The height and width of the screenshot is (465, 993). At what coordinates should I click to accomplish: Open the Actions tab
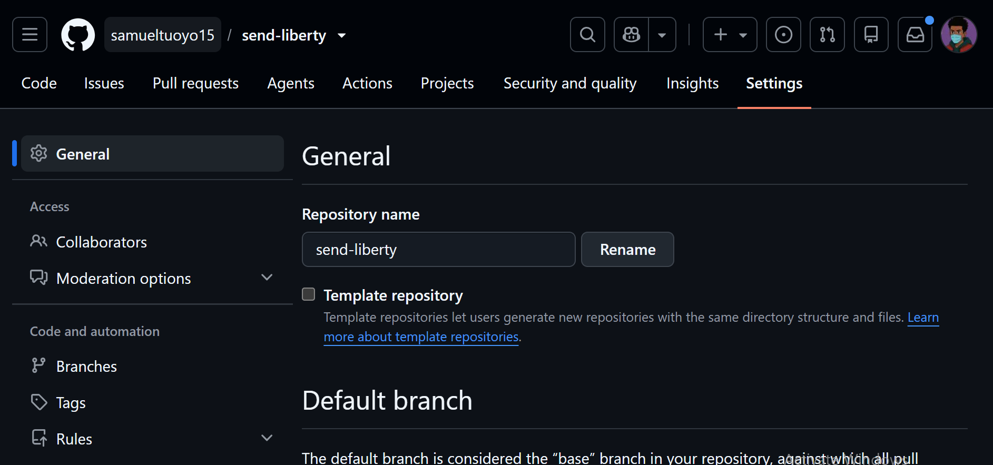(x=367, y=83)
